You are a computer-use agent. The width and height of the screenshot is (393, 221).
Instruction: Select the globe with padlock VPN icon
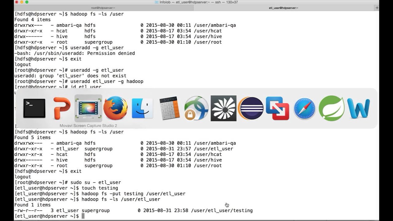[x=196, y=108]
